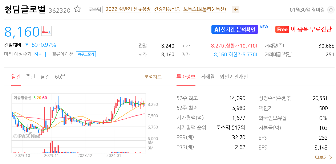The width and height of the screenshot is (336, 164).
Task: Click the current price 8,160
Action: tap(22, 32)
